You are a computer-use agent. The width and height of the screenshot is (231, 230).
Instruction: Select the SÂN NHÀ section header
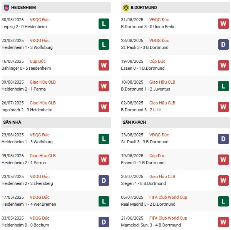(56, 123)
